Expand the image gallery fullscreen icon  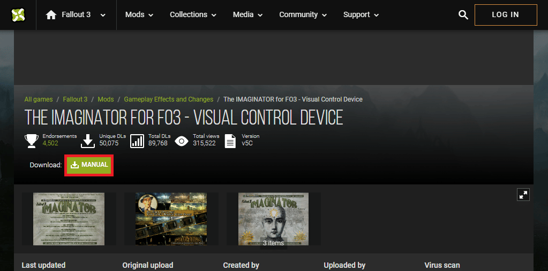[523, 195]
